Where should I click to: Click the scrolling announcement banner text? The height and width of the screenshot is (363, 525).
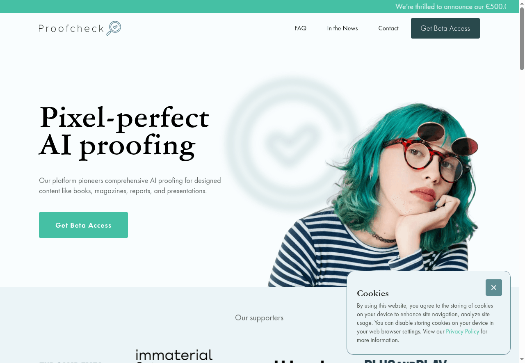pyautogui.click(x=450, y=7)
